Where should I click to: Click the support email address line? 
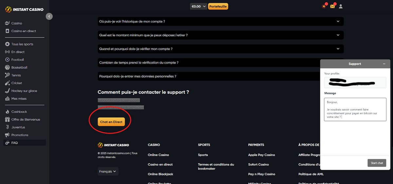click(x=119, y=100)
